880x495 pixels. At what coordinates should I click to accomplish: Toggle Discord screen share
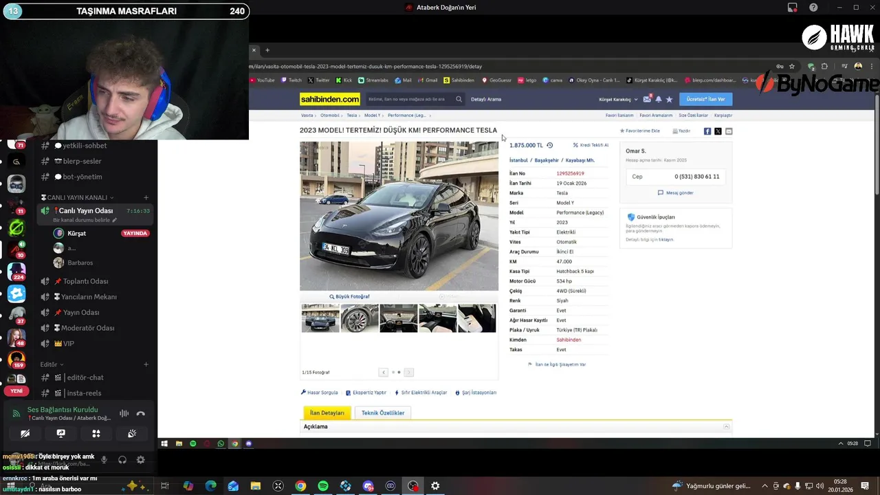click(x=60, y=434)
